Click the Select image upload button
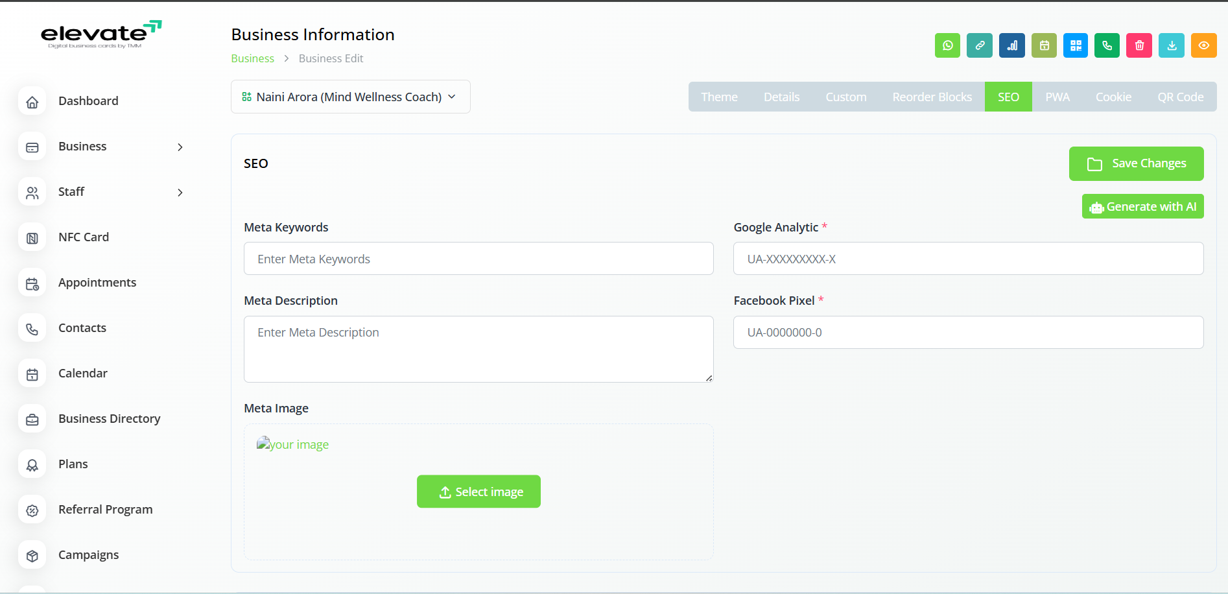Screen dimensions: 1228x594 478,492
